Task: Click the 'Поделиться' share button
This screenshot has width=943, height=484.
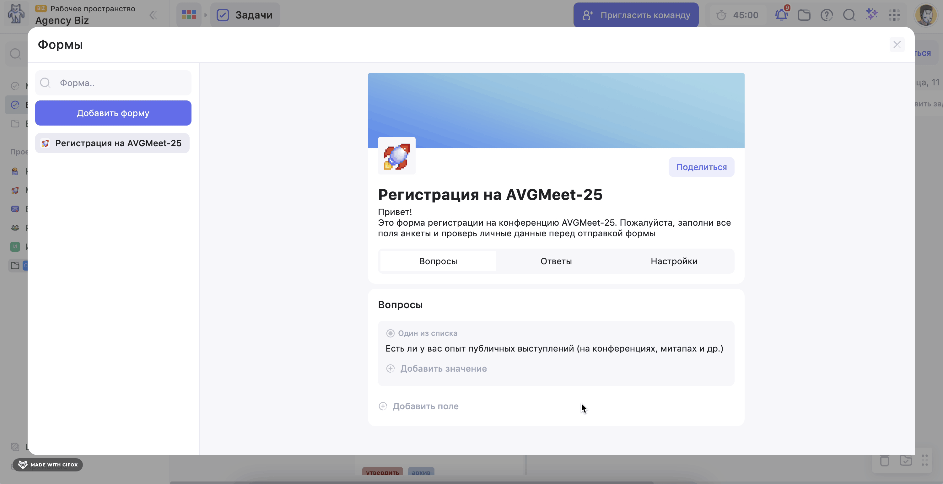Action: tap(701, 167)
